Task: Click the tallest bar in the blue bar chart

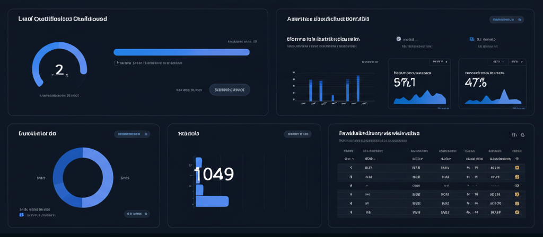Action: (x=358, y=88)
